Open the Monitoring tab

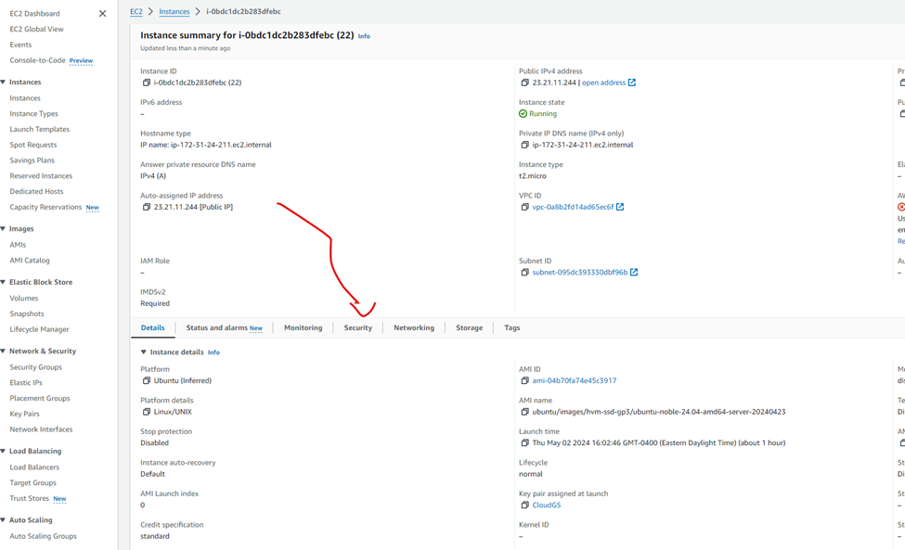coord(303,327)
